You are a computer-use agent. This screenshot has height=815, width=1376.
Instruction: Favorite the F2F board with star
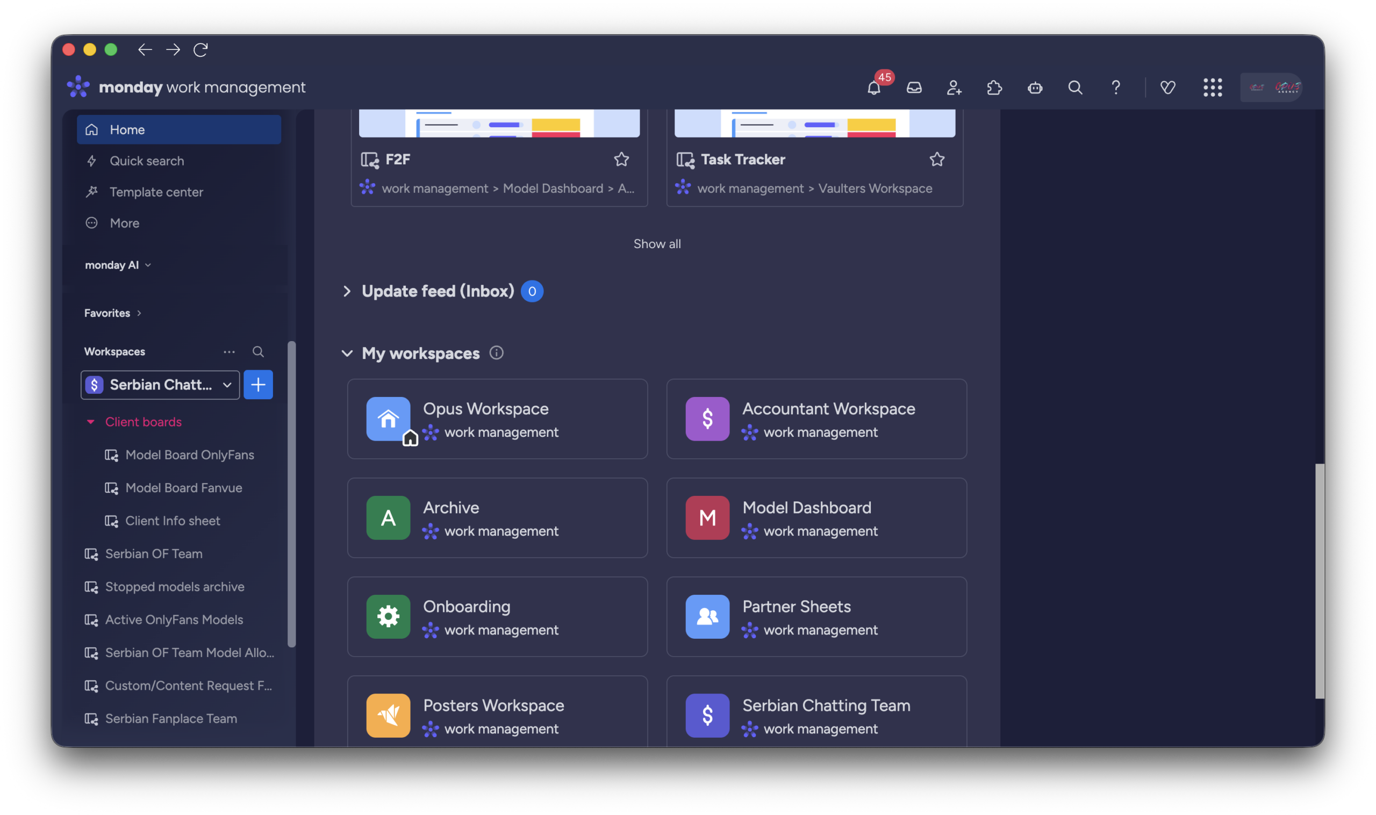(x=621, y=159)
